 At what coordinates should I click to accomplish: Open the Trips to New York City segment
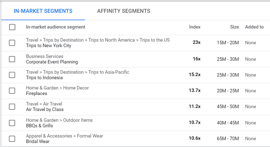[49, 46]
